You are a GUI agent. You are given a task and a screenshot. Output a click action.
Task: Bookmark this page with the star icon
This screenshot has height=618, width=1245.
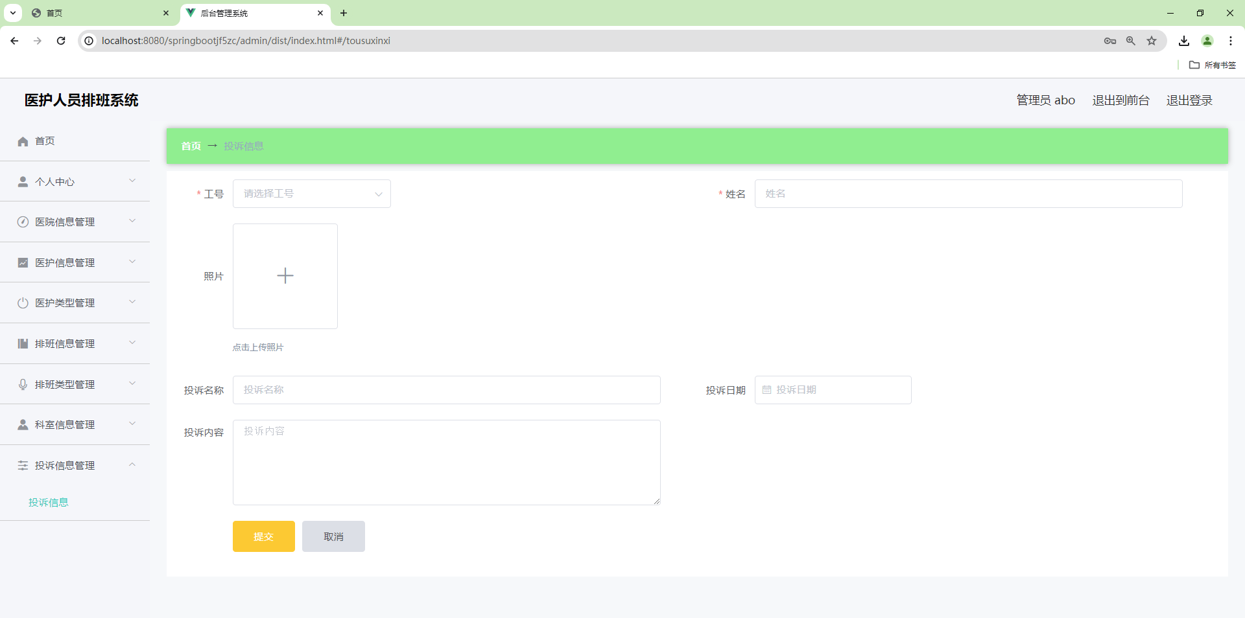point(1152,41)
